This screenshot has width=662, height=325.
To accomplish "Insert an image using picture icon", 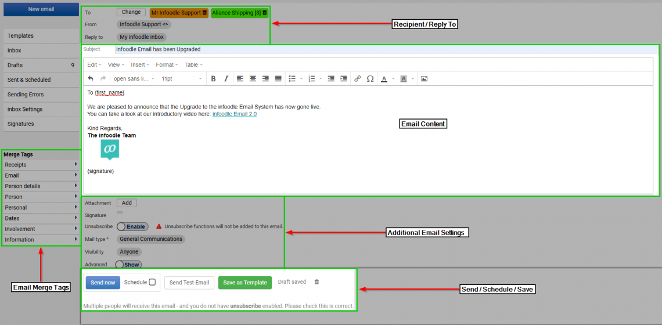I will pos(424,78).
